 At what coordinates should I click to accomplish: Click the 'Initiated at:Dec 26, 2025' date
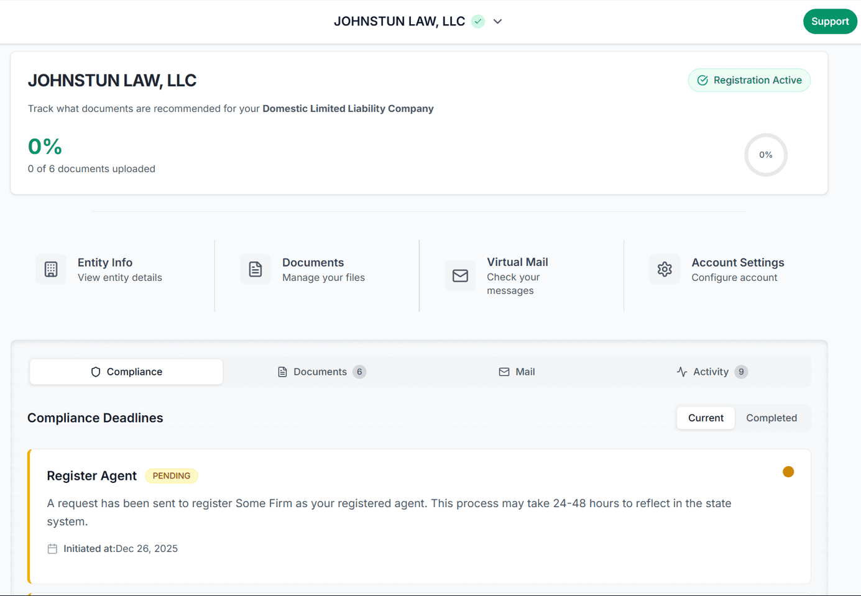click(121, 549)
